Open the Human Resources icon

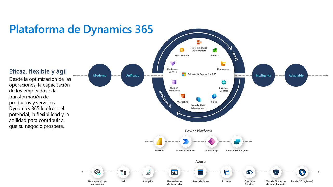(x=174, y=83)
